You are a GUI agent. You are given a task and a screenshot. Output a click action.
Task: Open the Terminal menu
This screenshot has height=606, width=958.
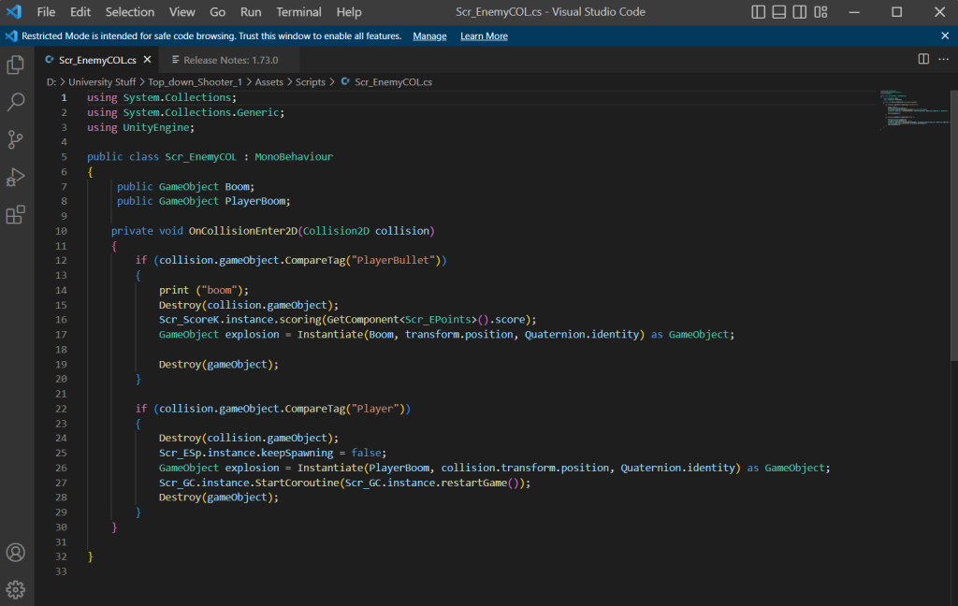[x=298, y=12]
